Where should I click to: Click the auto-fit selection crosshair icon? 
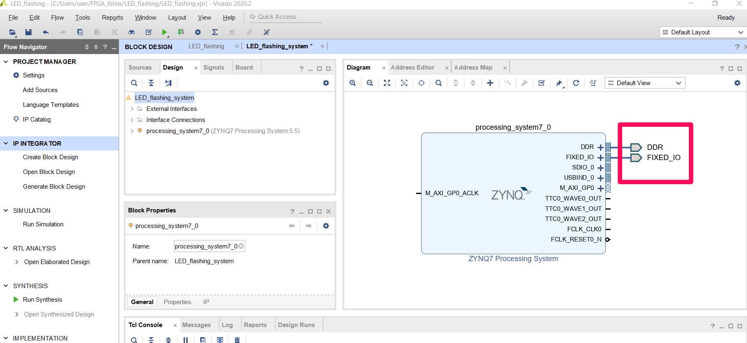[x=421, y=83]
